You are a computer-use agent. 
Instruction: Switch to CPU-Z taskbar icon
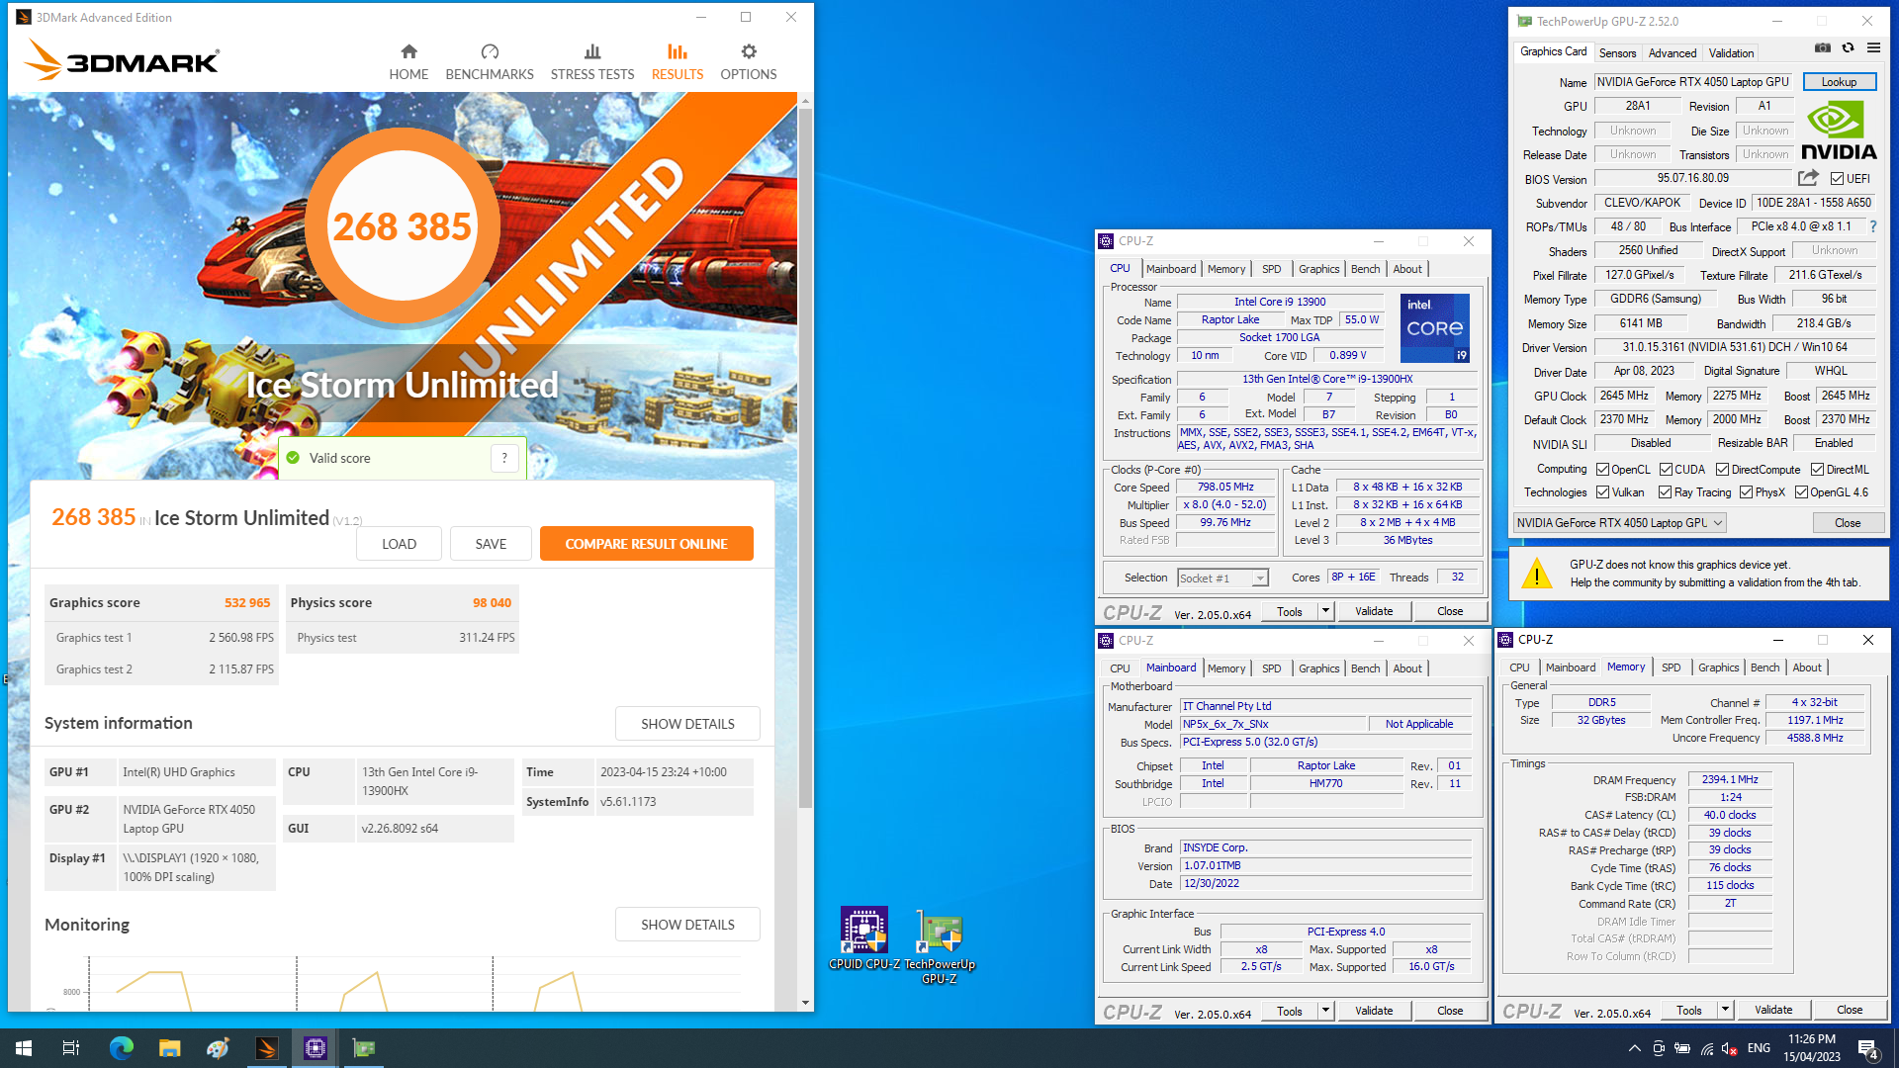(x=316, y=1048)
